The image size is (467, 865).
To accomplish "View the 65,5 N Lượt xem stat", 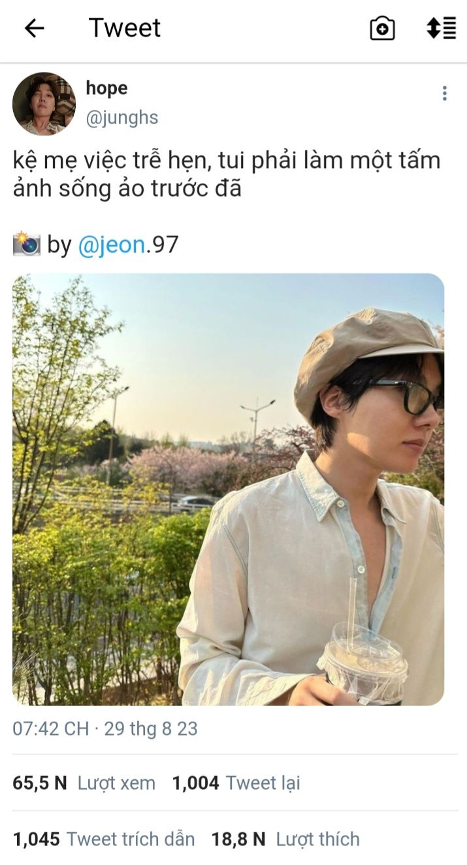I will (x=84, y=783).
